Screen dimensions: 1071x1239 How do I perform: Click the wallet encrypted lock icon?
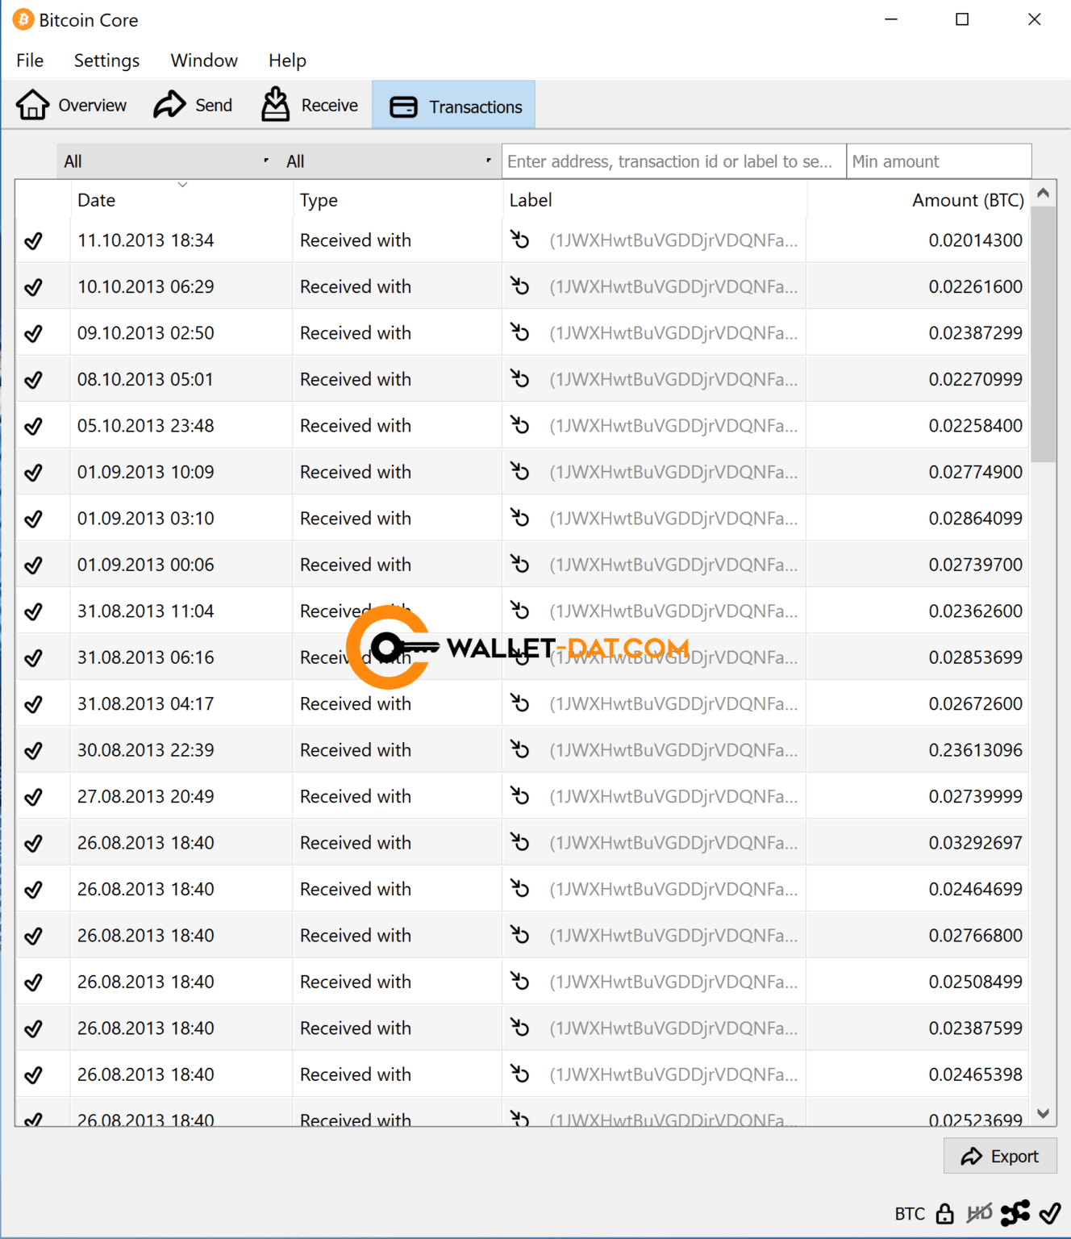[944, 1213]
